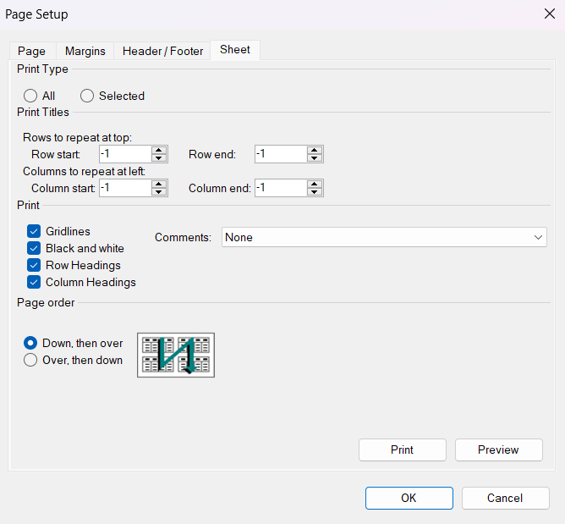The width and height of the screenshot is (565, 524).
Task: Decrease the Row end value
Action: coord(315,158)
